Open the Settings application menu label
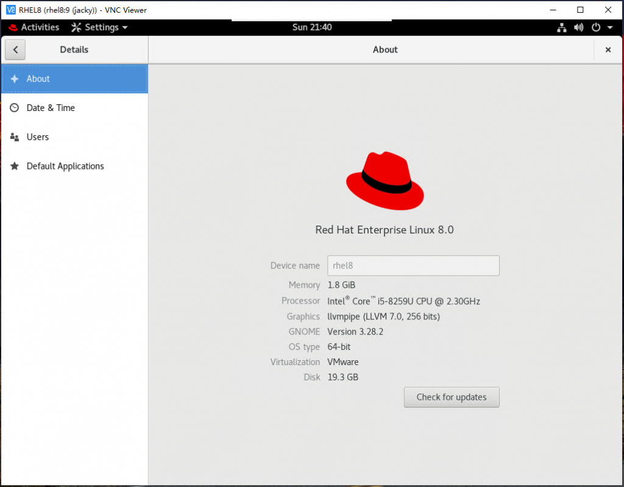The height and width of the screenshot is (487, 624). point(102,27)
